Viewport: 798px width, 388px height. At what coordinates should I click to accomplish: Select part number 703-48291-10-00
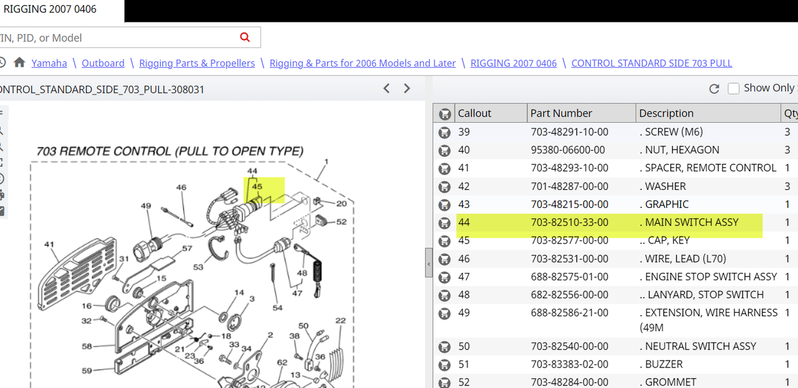(x=569, y=132)
